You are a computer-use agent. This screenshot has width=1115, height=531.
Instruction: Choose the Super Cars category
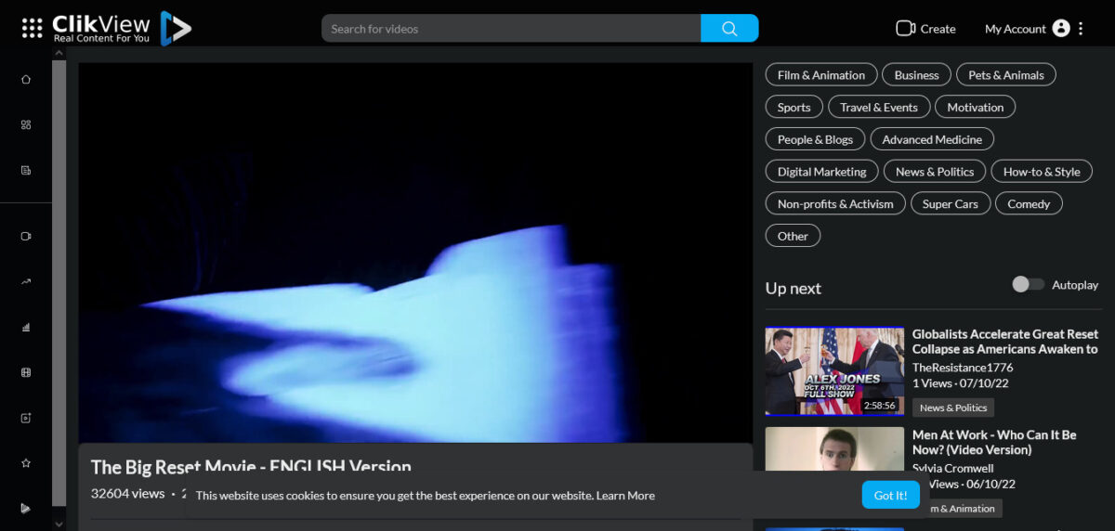950,204
